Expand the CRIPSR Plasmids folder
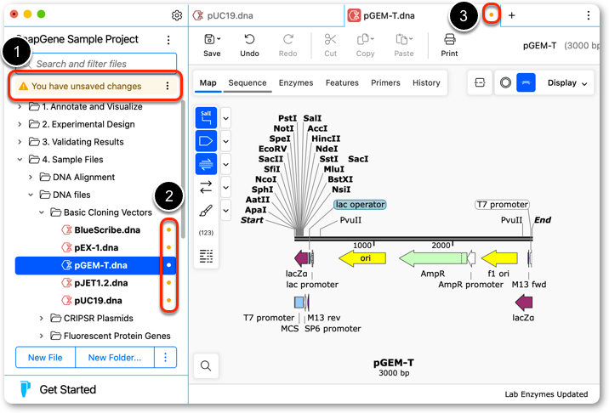609x413 pixels. pyautogui.click(x=41, y=318)
